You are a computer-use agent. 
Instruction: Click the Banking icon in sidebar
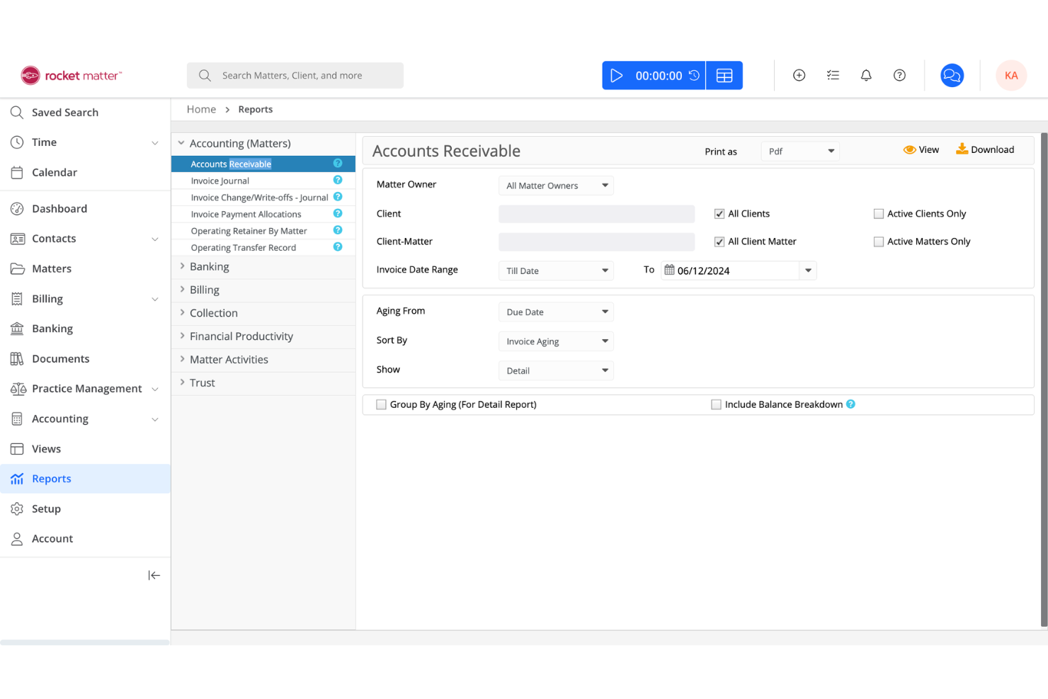point(17,328)
